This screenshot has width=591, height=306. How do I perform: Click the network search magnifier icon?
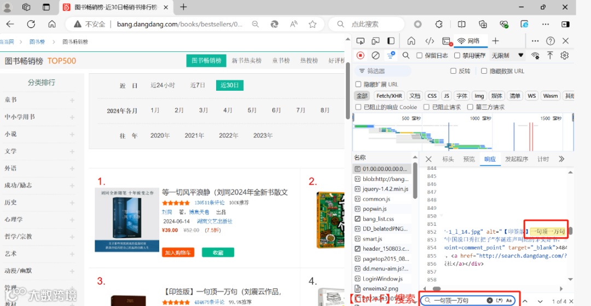pyautogui.click(x=406, y=56)
